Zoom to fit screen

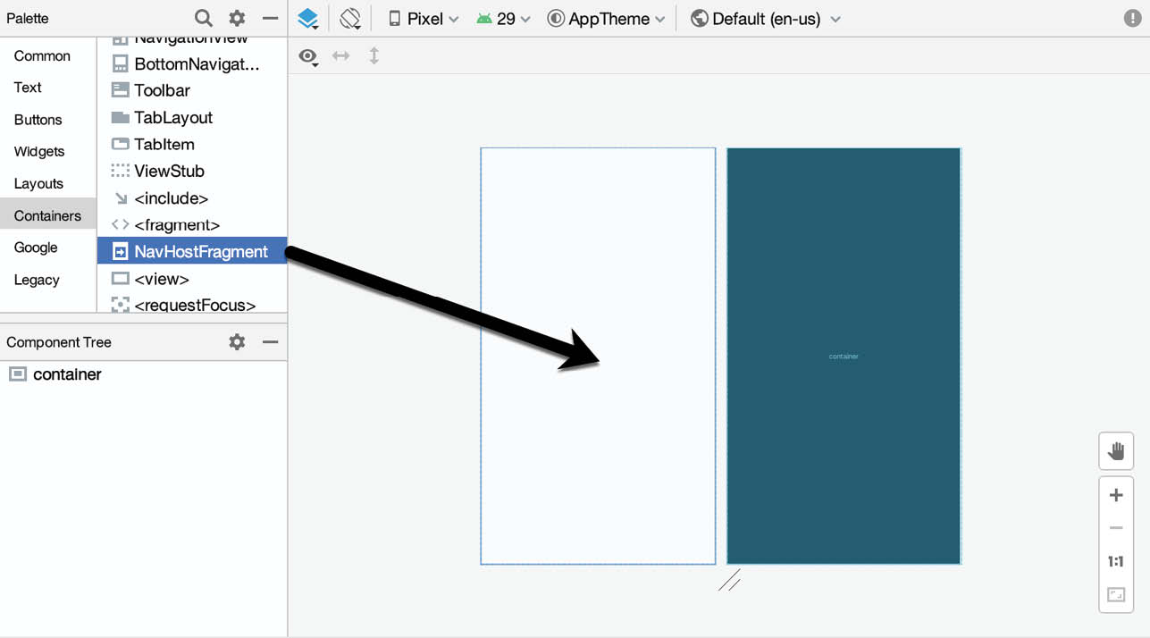click(x=1116, y=595)
